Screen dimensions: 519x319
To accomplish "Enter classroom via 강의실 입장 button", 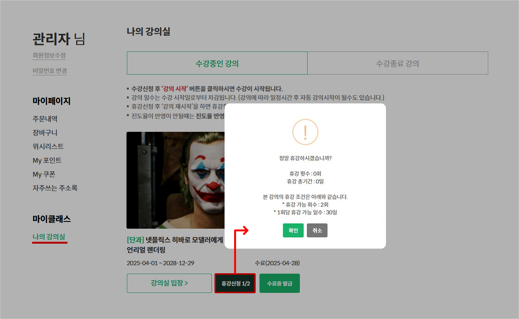I will click(169, 283).
